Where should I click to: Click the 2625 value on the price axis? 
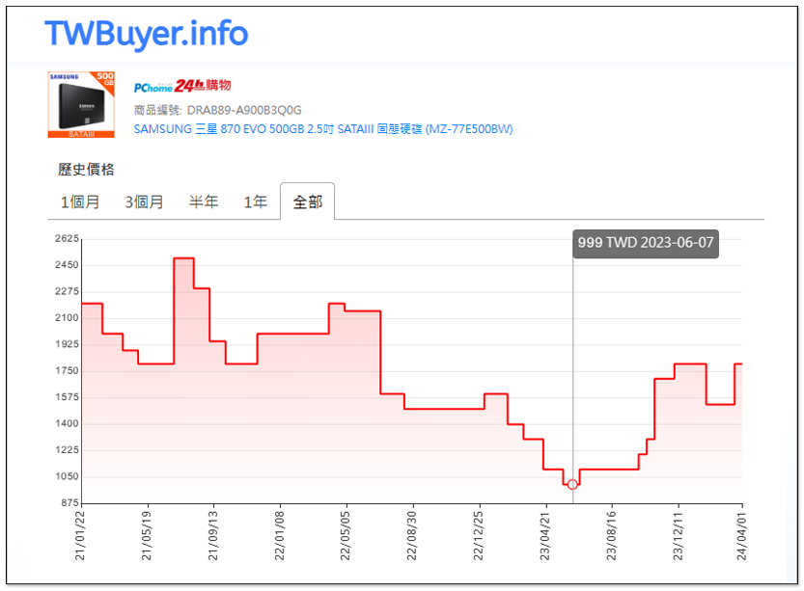tap(66, 239)
